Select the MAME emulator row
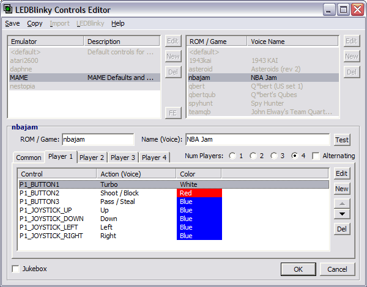The height and width of the screenshot is (287, 367). (x=84, y=78)
